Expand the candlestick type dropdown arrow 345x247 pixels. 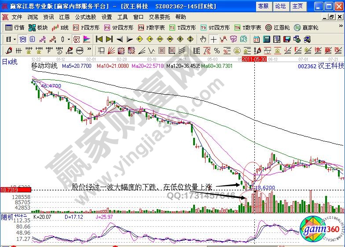click(x=68, y=39)
